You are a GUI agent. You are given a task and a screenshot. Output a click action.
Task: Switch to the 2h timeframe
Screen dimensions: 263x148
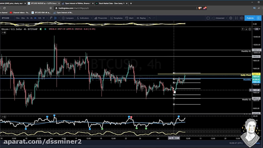pos(31,18)
